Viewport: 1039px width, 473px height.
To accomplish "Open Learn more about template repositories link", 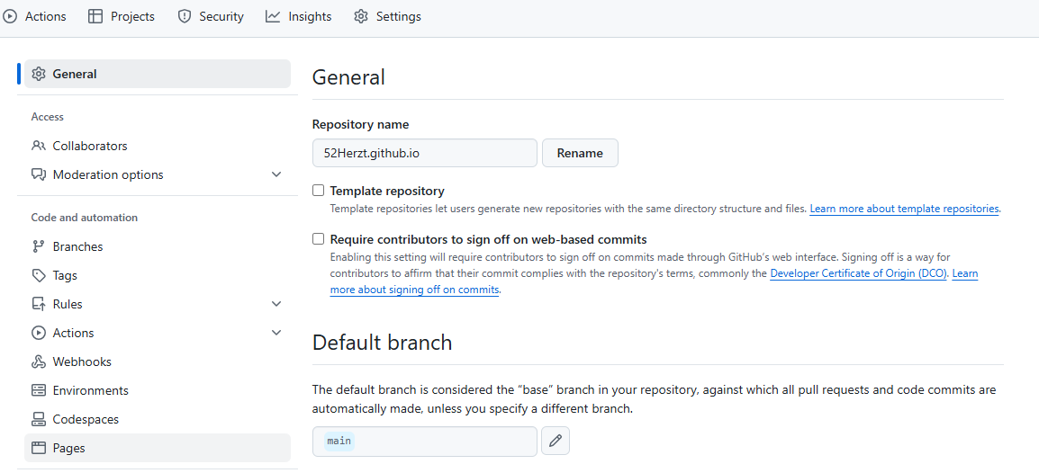I will coord(904,209).
